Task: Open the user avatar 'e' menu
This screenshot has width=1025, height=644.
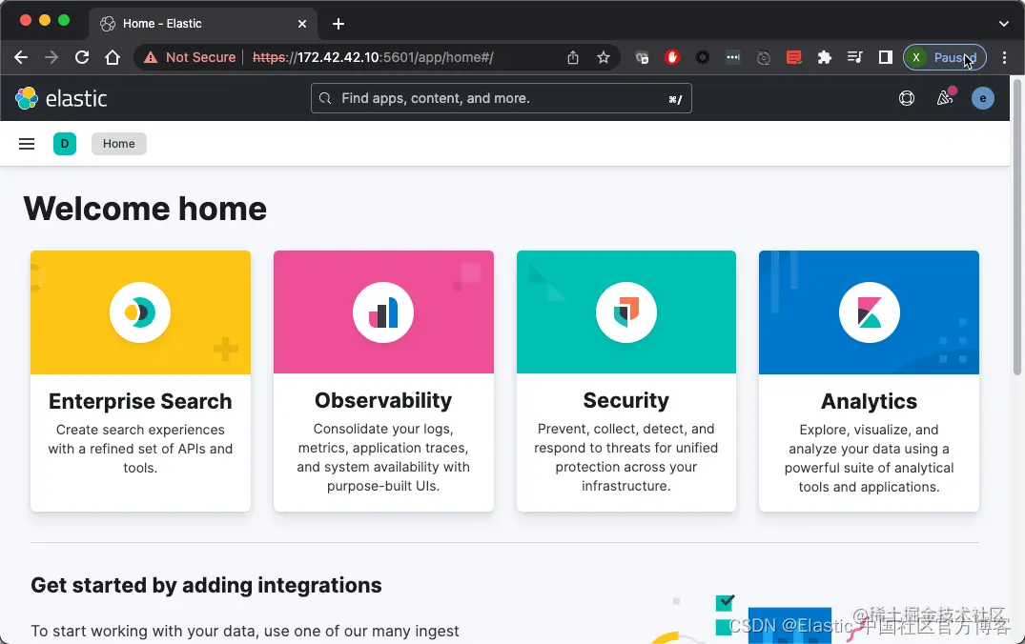Action: (982, 99)
